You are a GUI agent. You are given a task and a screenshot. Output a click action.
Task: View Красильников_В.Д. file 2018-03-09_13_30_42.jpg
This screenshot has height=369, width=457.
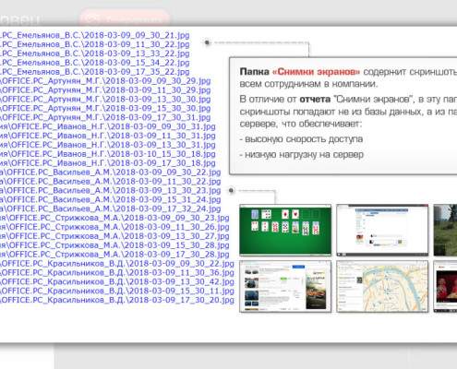tap(117, 282)
